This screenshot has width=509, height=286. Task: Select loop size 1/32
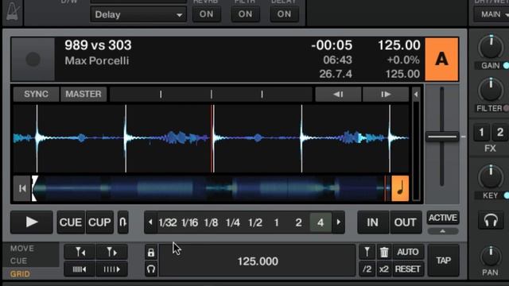(168, 222)
